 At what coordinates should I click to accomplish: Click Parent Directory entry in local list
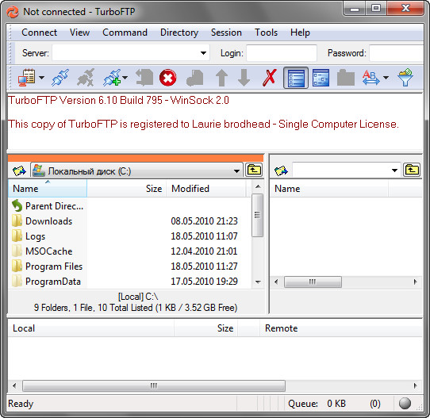coord(54,206)
